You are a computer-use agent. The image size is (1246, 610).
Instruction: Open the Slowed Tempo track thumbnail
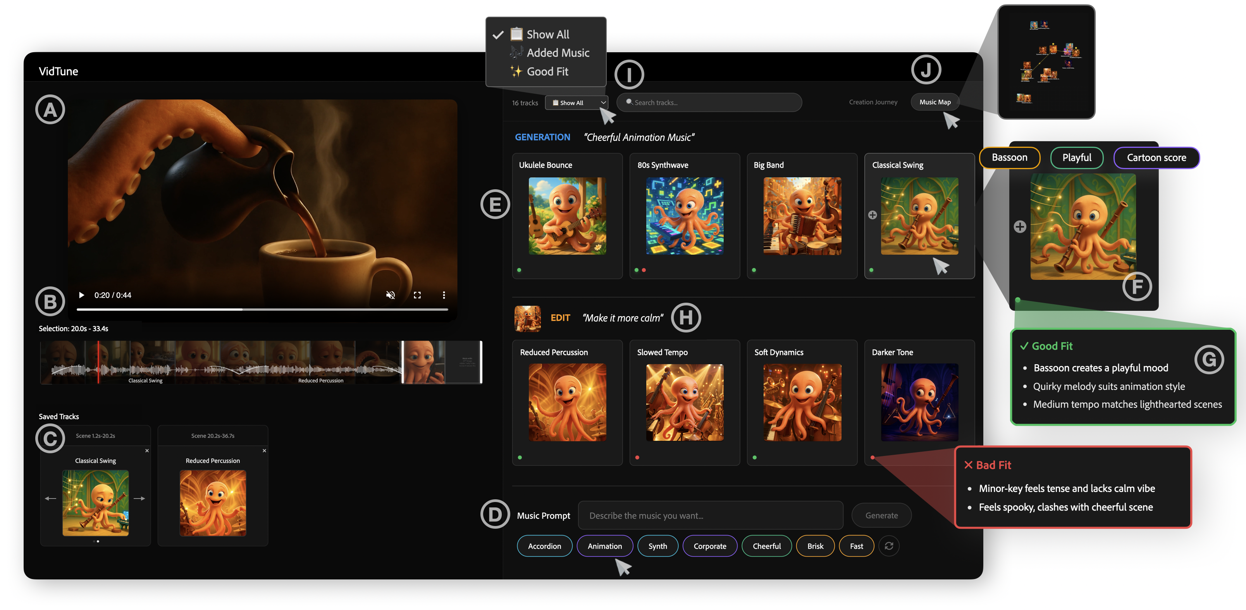coord(685,403)
